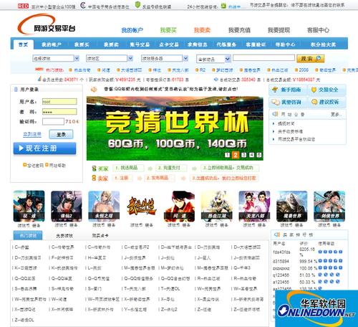
Task: Click the yellow 搜索 button
Action: click(310, 59)
